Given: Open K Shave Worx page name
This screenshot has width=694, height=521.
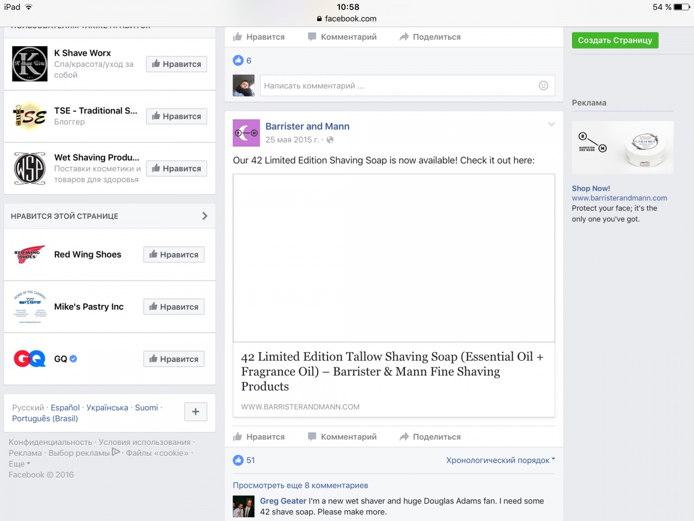Looking at the screenshot, I should click(82, 53).
